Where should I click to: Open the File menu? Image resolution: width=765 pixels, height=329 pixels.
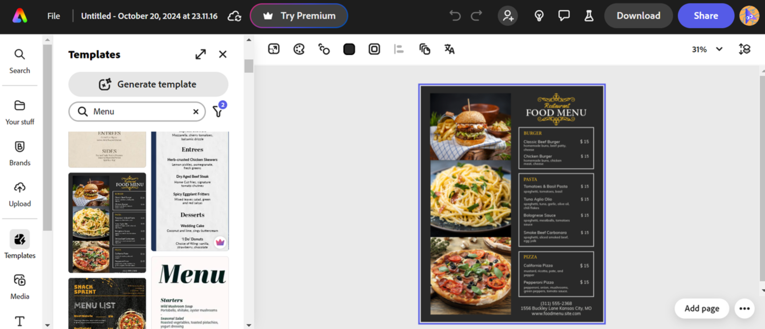(53, 16)
